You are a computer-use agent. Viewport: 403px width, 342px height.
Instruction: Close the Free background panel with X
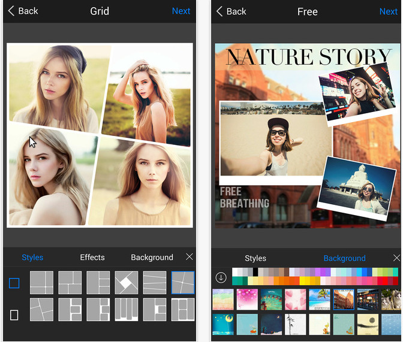(397, 258)
